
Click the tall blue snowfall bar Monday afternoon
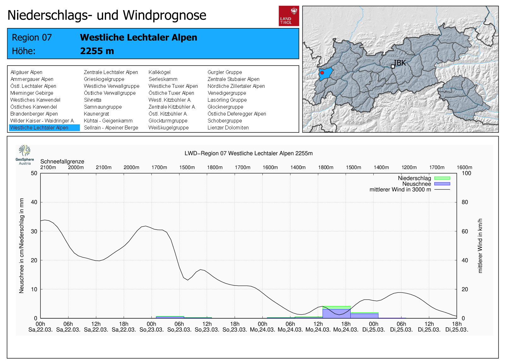click(336, 314)
